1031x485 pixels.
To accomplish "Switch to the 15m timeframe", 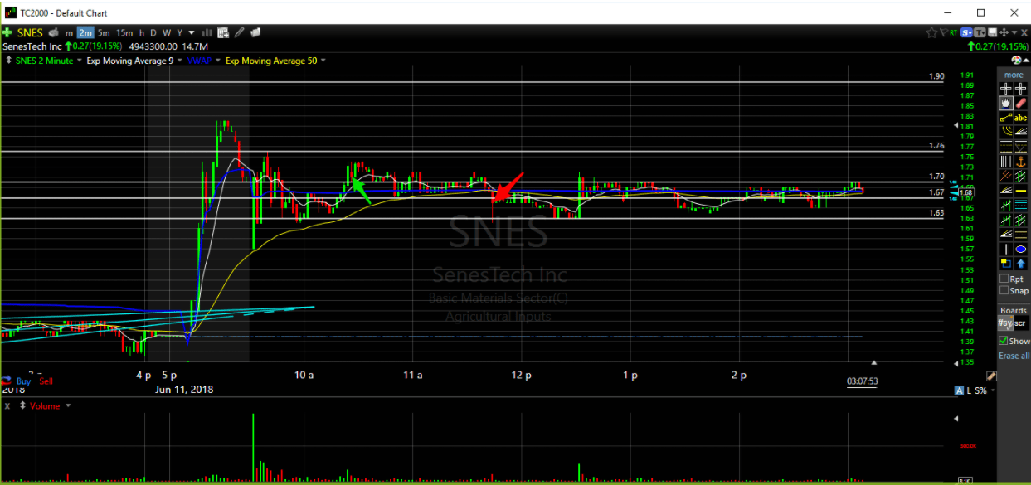I will click(124, 33).
